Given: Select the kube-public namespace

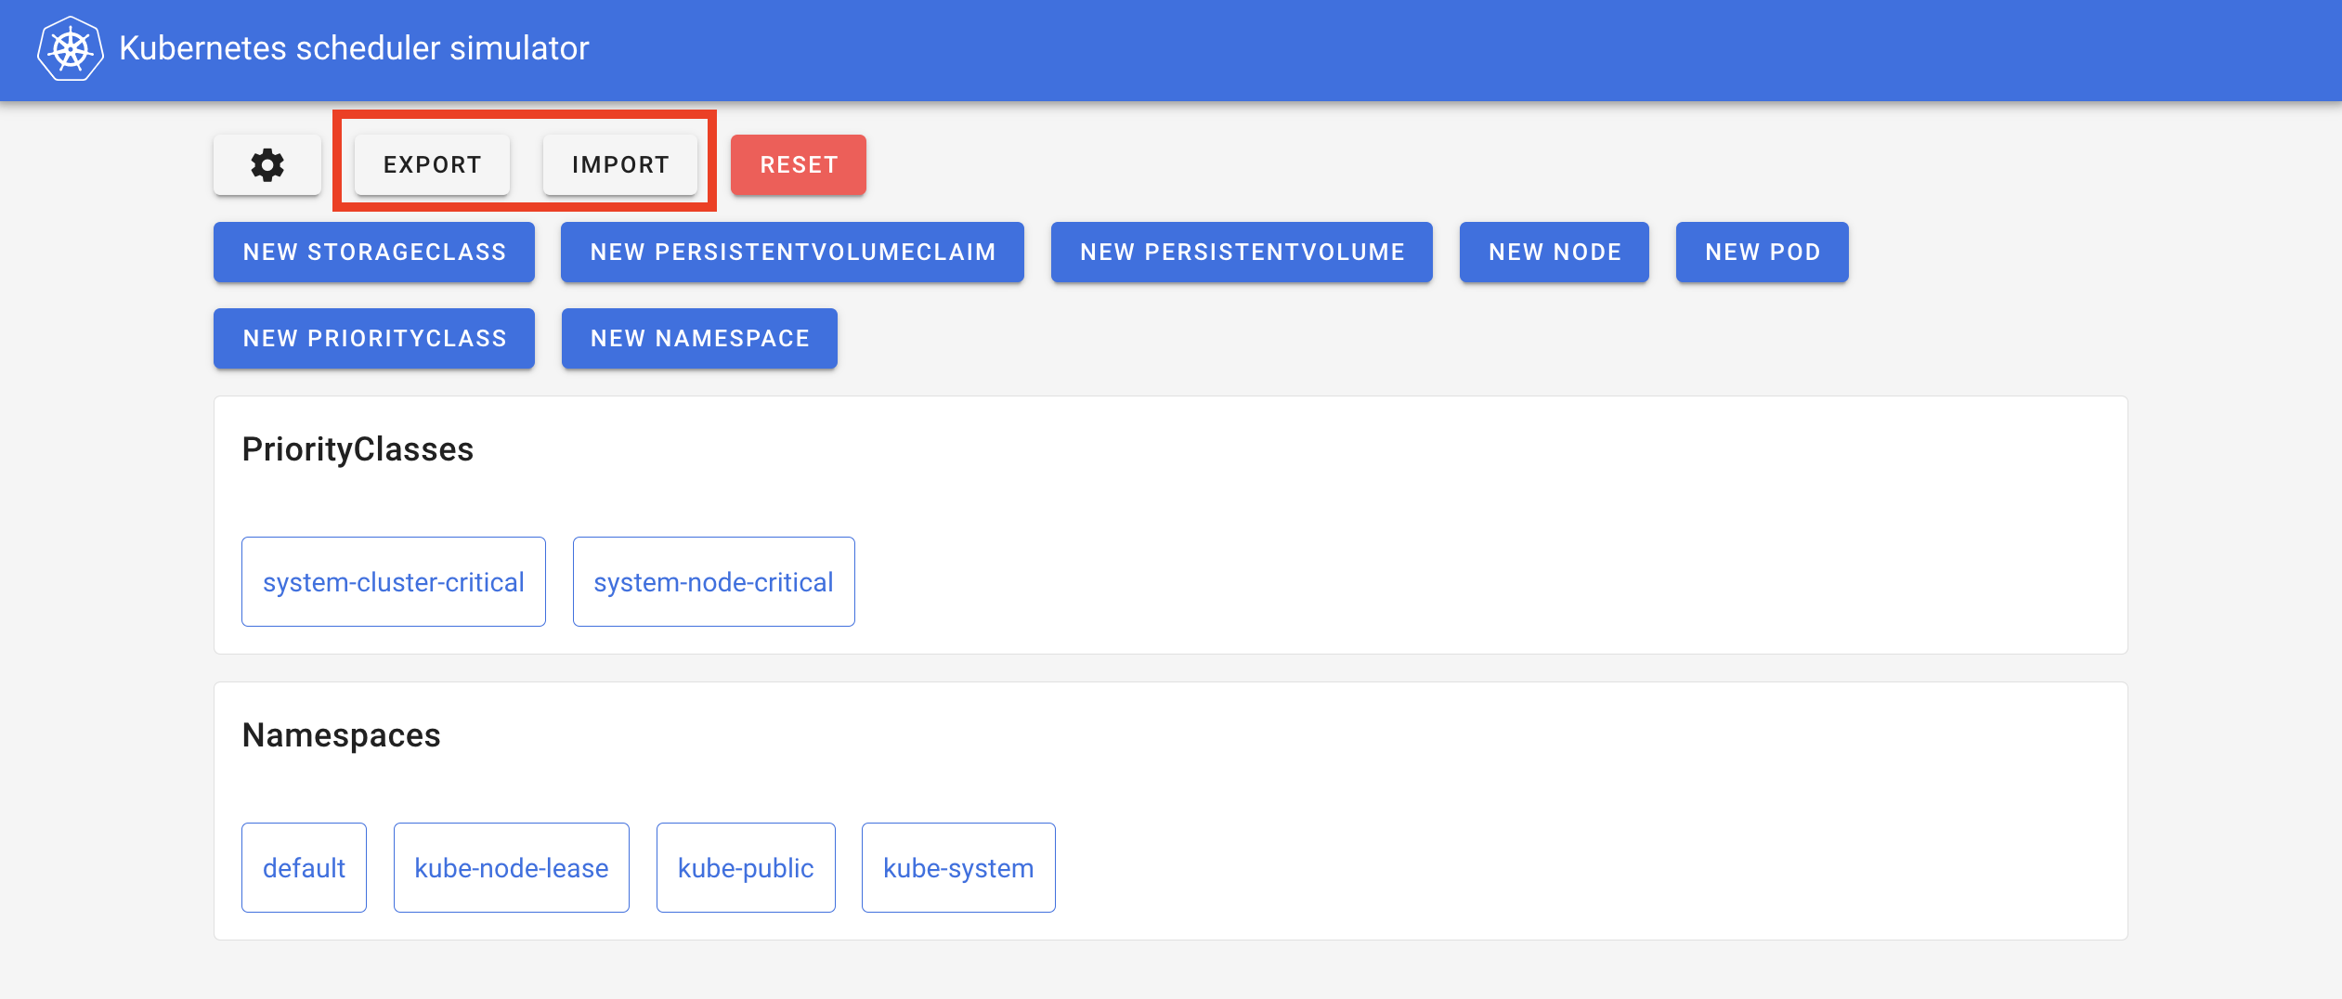Looking at the screenshot, I should coord(746,868).
